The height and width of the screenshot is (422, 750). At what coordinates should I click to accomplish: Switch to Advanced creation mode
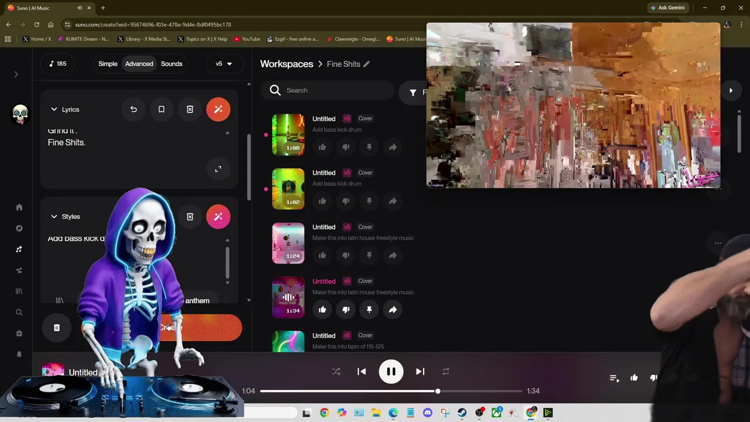(139, 64)
